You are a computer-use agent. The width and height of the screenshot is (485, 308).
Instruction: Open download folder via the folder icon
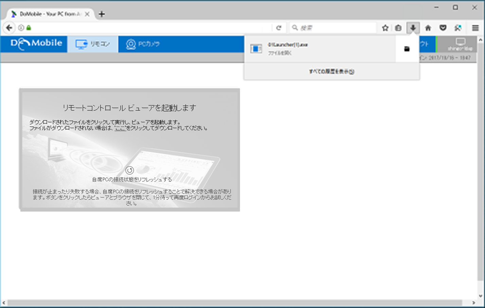click(406, 49)
